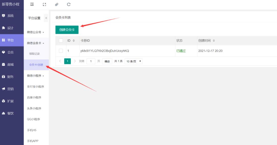The width and height of the screenshot is (277, 145).
Task: Toggle fullscreen mode icon in top bar
Action: point(44,4)
